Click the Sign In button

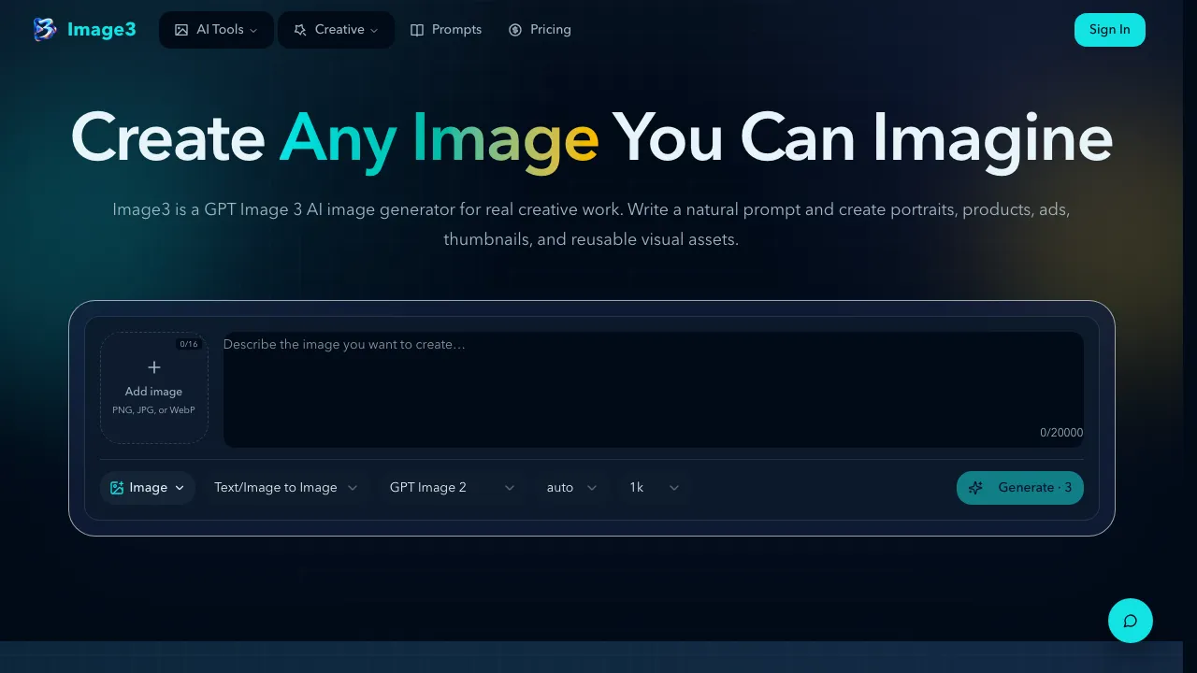tap(1109, 30)
